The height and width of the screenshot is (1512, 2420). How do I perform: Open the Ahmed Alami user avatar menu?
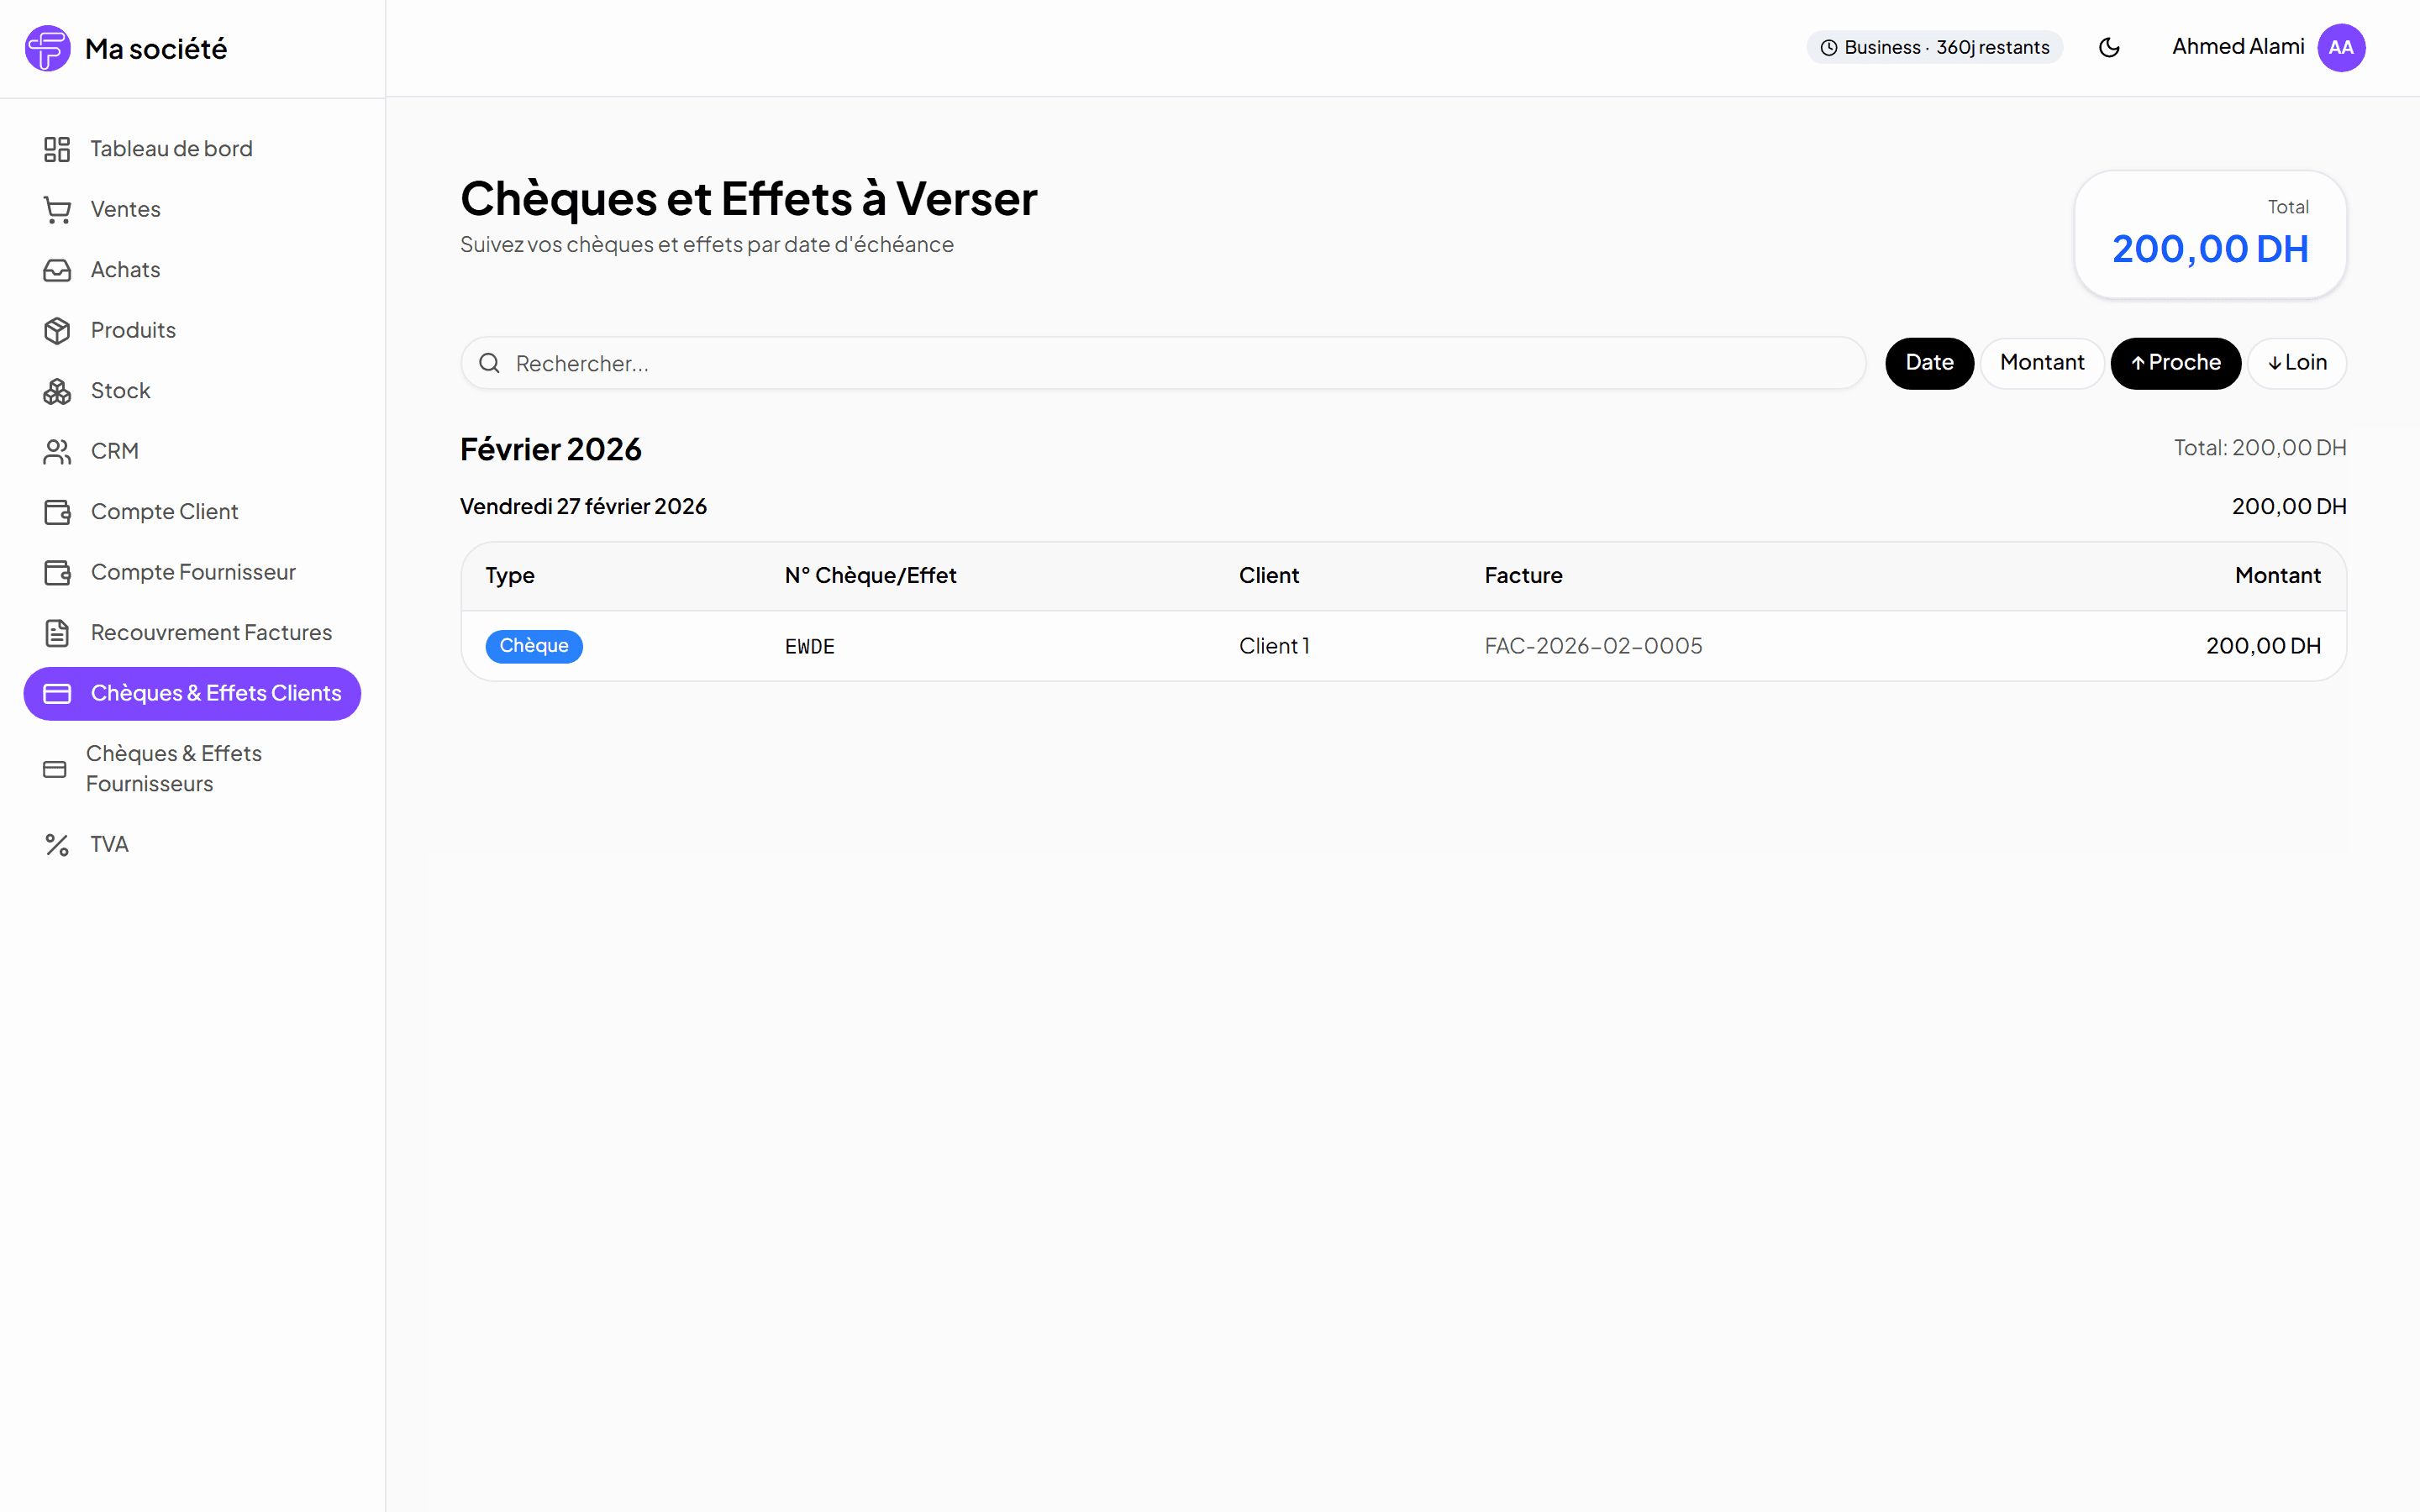pyautogui.click(x=2341, y=48)
